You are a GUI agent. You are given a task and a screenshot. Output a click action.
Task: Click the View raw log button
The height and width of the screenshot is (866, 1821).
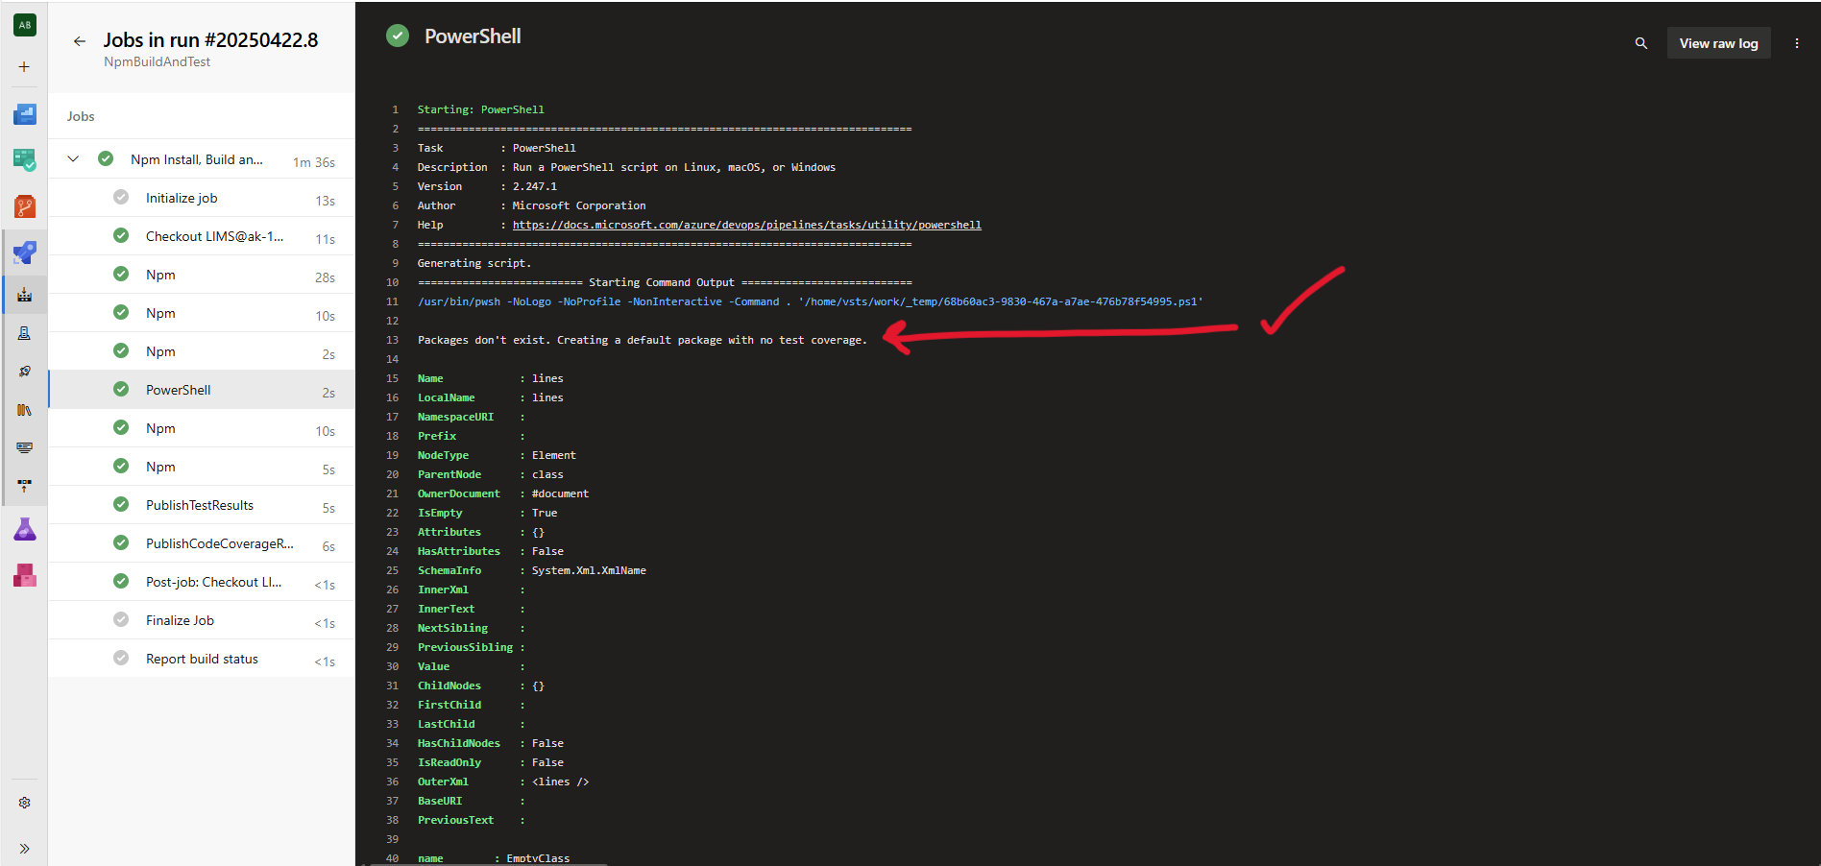point(1718,42)
